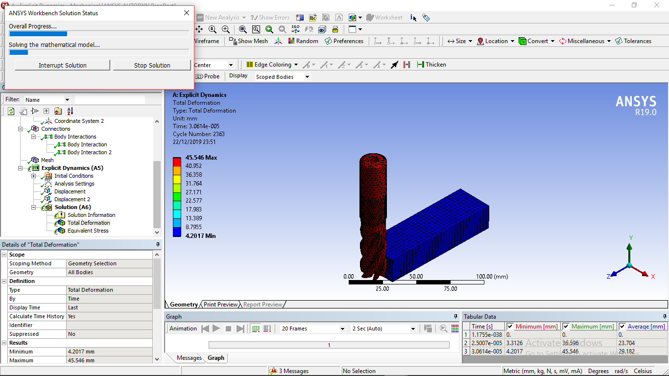669x376 pixels.
Task: Click the outline filter text input field
Action: (110, 99)
